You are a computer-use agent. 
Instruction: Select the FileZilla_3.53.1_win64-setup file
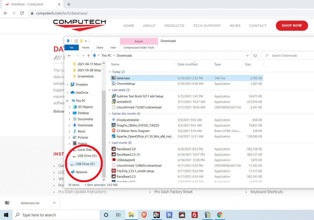coord(187,171)
